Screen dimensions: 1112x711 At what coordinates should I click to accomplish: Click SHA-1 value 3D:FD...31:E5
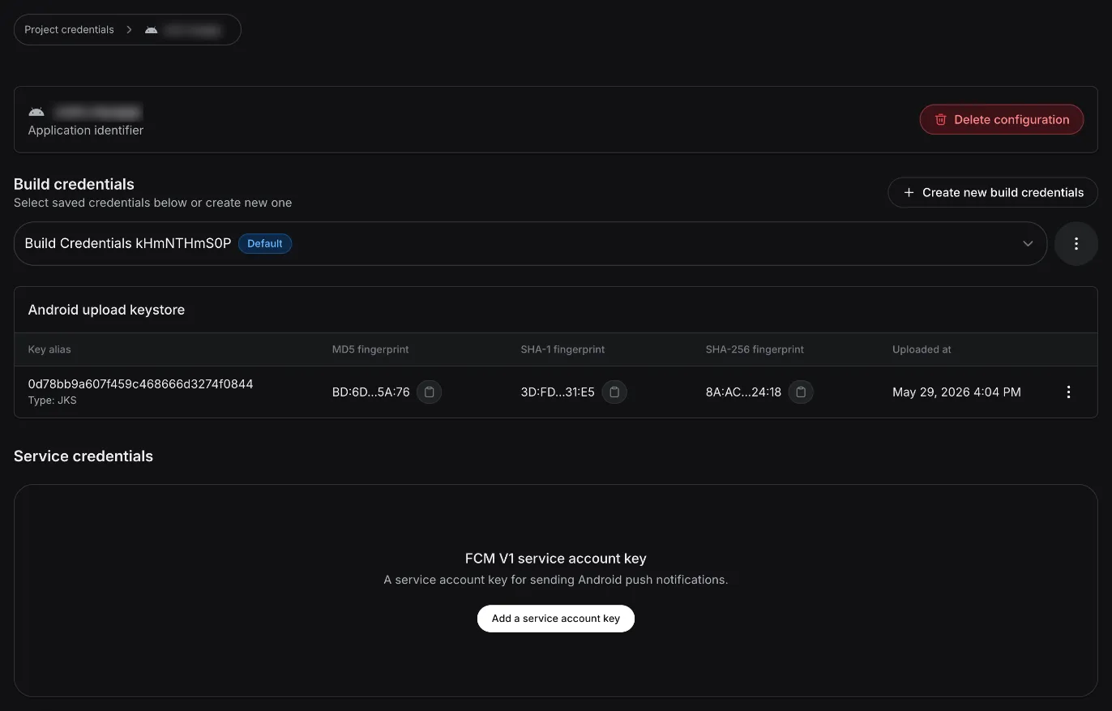558,392
